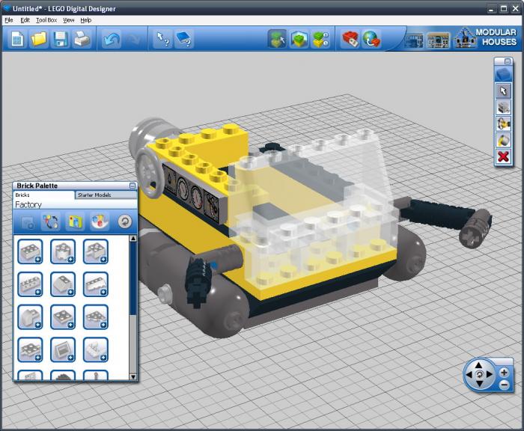Choose the Clone brick tool

pos(503,108)
